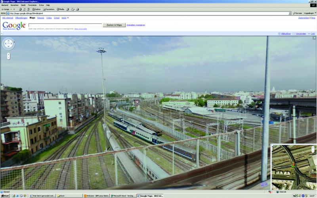Go back with the Vorige button

pos(6,9)
